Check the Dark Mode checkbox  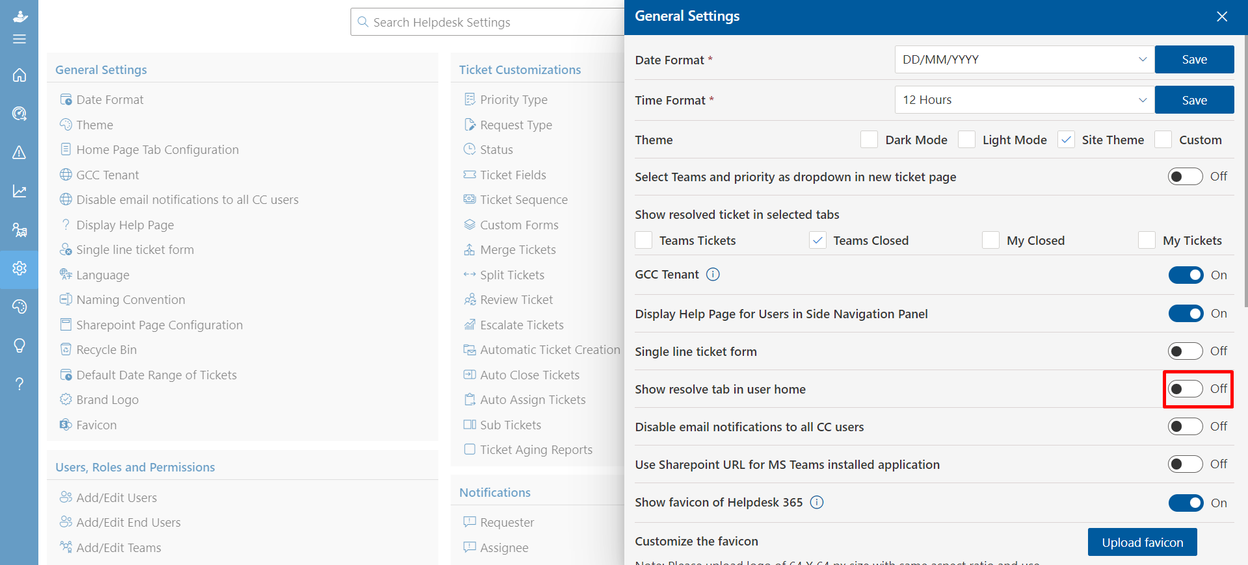(x=869, y=140)
